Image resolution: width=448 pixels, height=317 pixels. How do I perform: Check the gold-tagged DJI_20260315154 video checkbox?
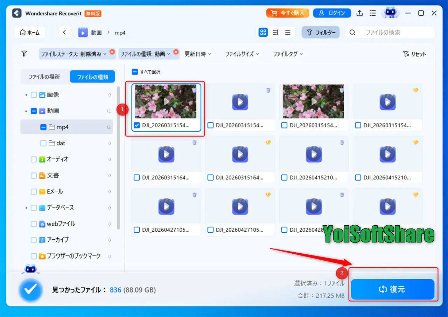pos(358,125)
